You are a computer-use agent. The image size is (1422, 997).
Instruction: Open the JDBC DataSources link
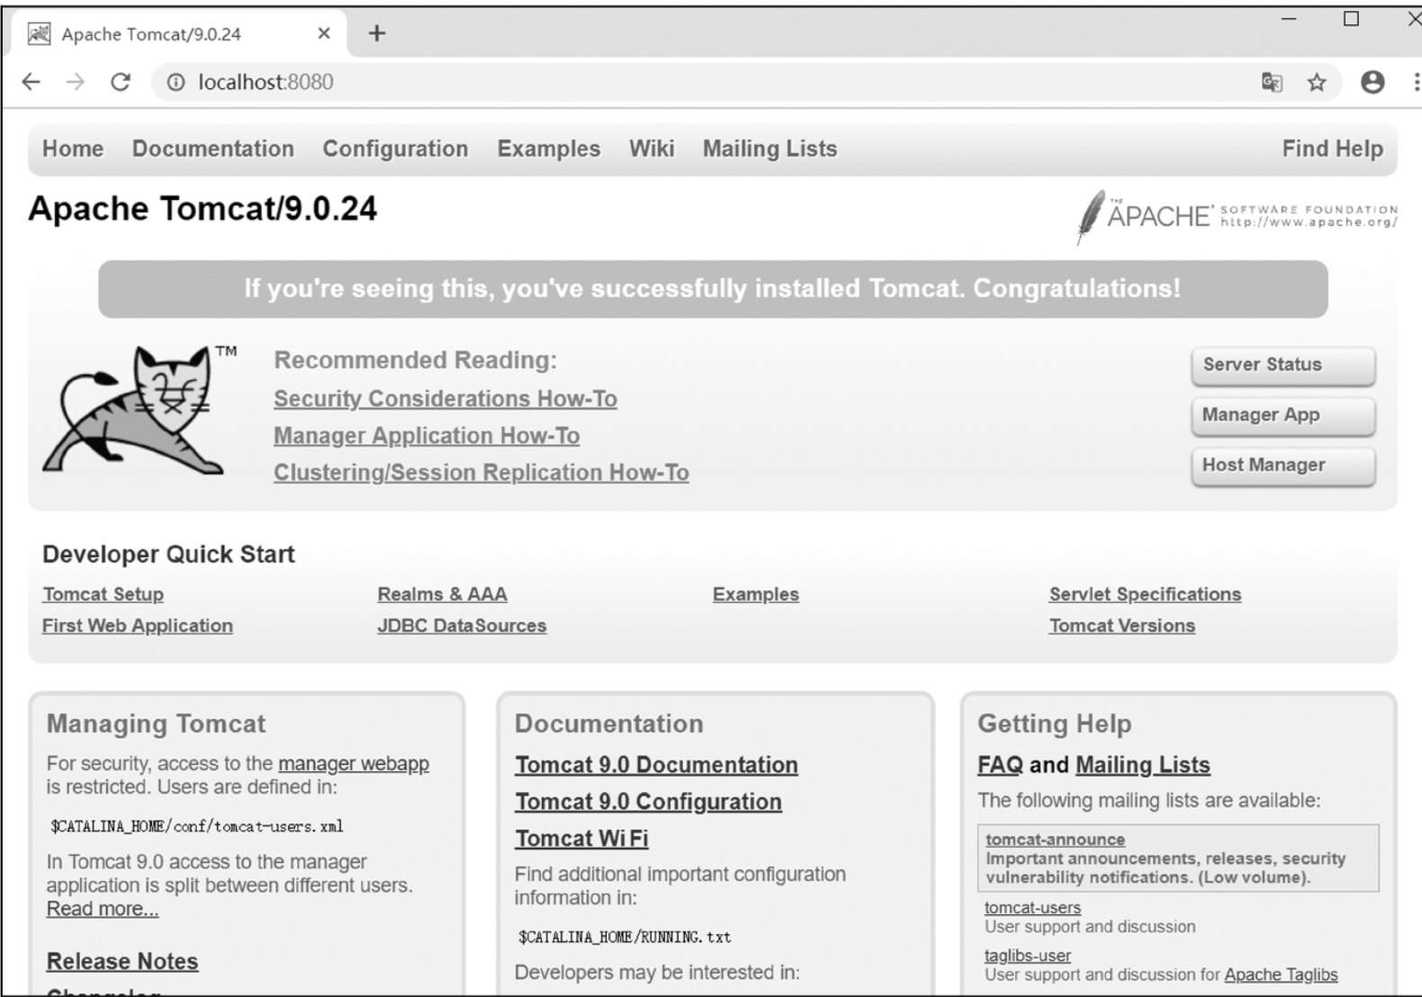coord(462,625)
